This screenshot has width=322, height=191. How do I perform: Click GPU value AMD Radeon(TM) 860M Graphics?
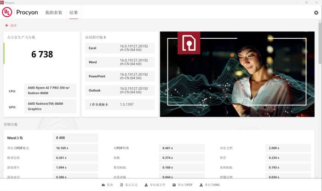(50, 106)
